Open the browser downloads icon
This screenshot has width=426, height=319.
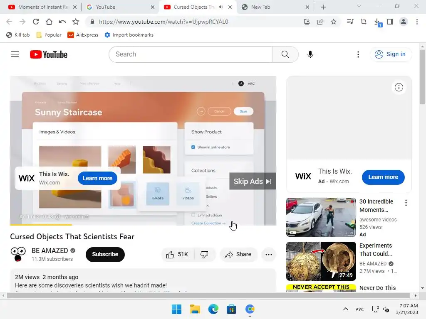[x=378, y=22]
